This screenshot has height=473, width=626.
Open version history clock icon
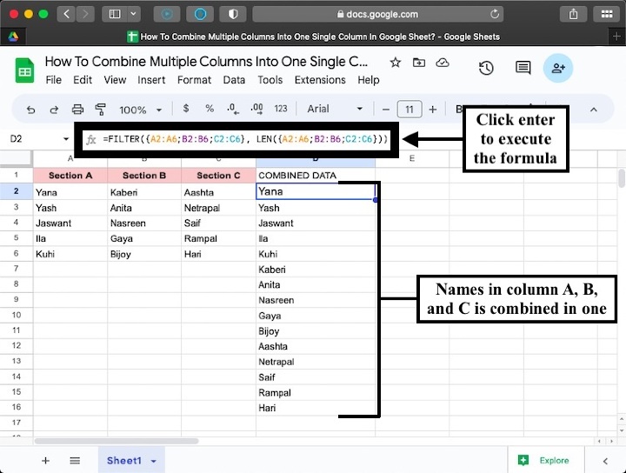486,68
